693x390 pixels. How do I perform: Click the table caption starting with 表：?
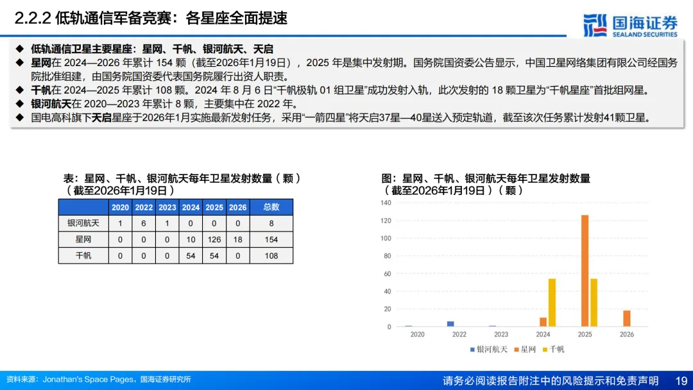click(182, 185)
